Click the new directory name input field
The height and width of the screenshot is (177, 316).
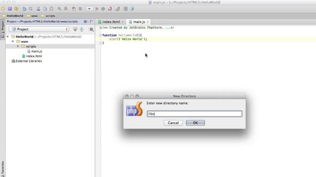pos(195,114)
